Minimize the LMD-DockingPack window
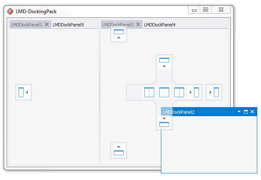The image size is (261, 180). [x=194, y=9]
